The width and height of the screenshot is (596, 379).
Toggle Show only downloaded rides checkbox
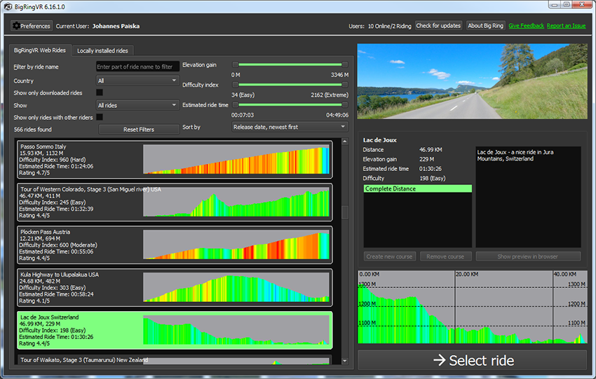(100, 92)
